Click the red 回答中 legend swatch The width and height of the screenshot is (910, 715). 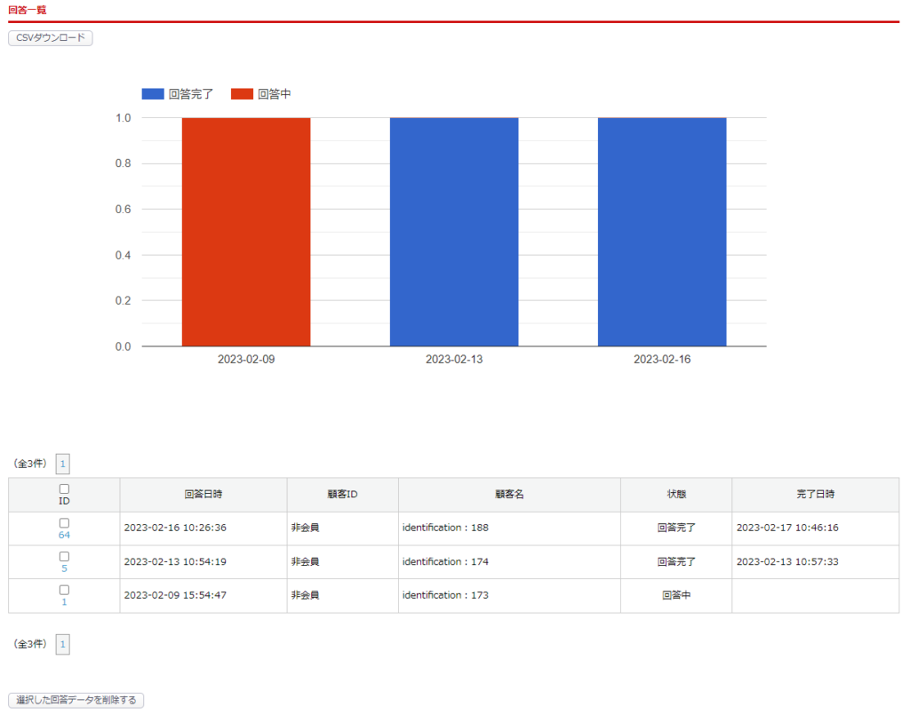pyautogui.click(x=242, y=93)
